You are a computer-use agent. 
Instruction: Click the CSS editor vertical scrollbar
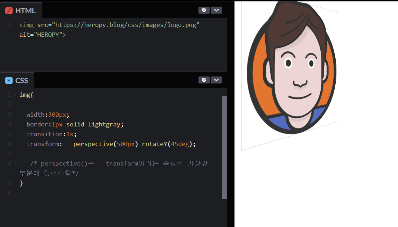tap(224, 147)
